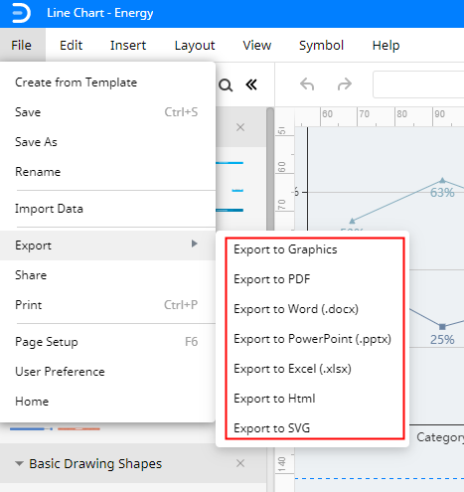Click the empty toolbar input field
Image resolution: width=464 pixels, height=492 pixels.
click(418, 84)
